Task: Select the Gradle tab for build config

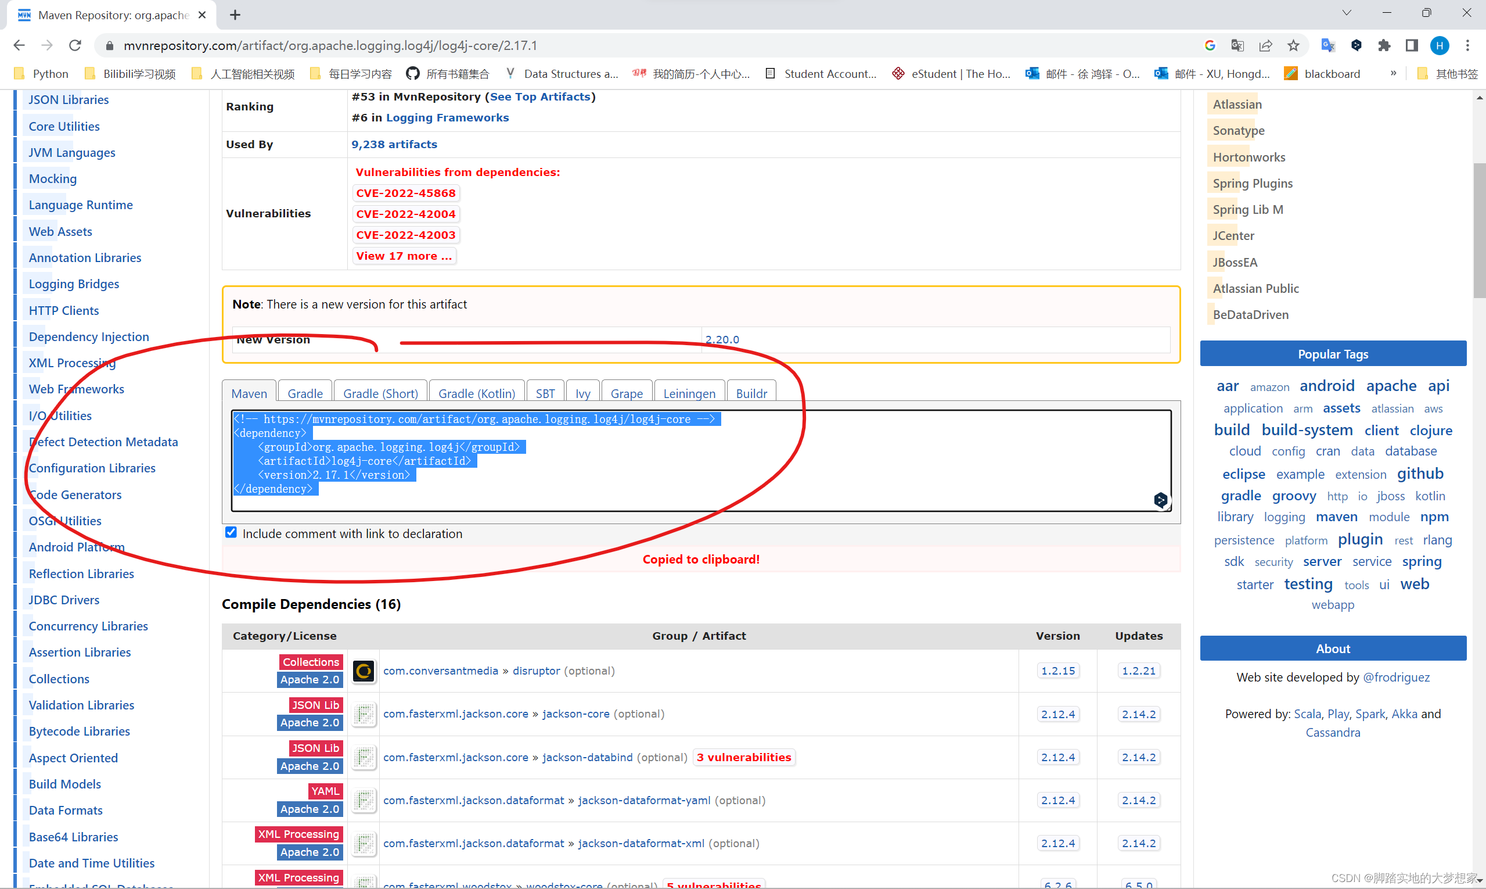Action: pos(304,393)
